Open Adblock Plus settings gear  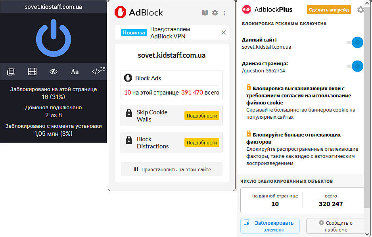coord(360,9)
